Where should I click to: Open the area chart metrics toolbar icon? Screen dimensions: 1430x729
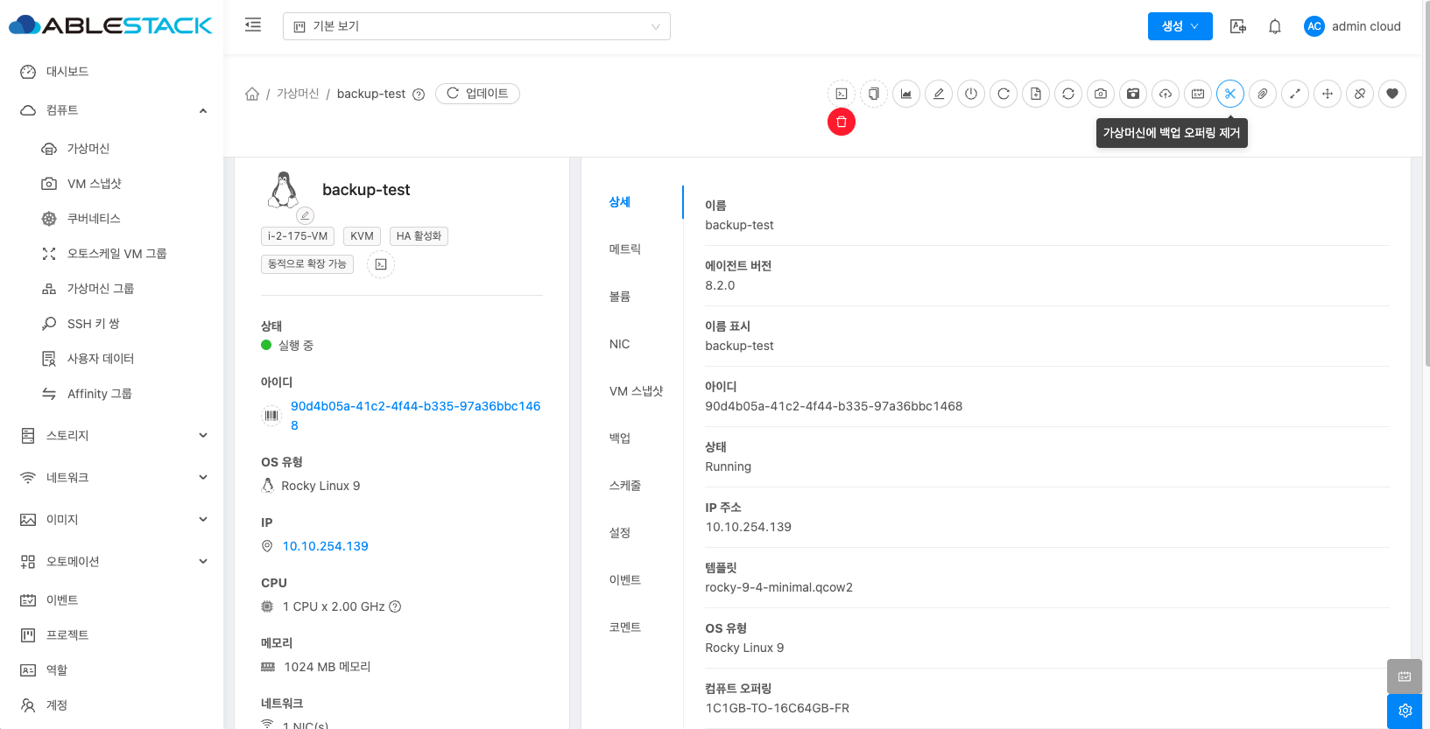coord(905,94)
